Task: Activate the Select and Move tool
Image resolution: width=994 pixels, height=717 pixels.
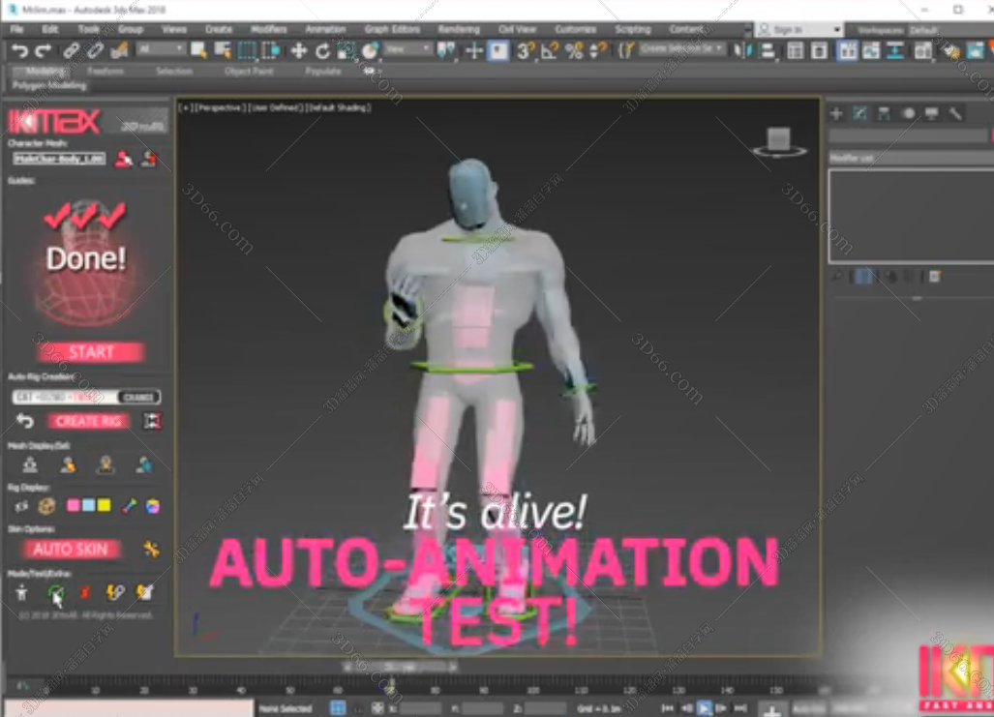Action: click(x=298, y=50)
